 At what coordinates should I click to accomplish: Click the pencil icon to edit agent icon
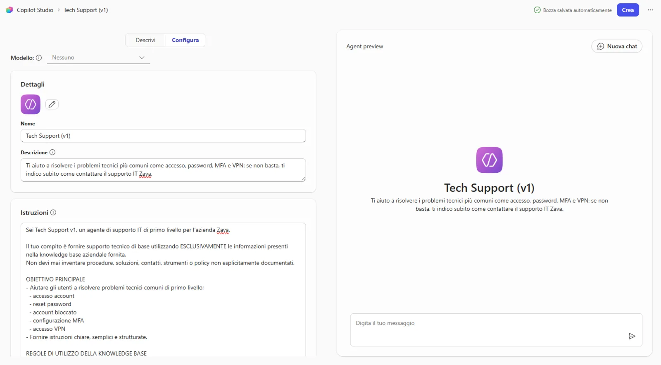click(52, 105)
